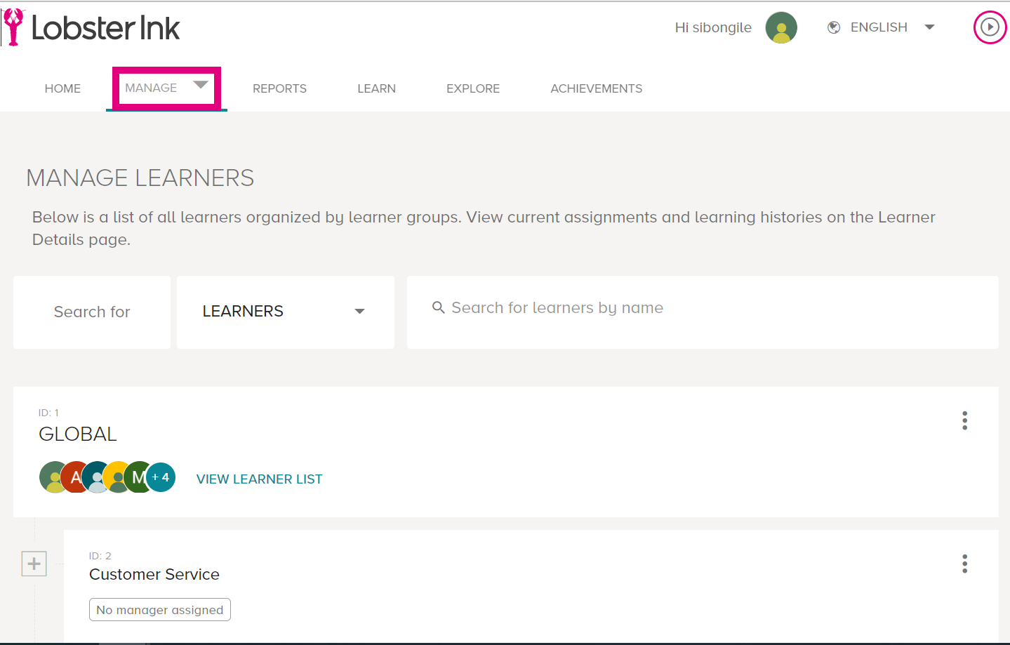Expand the MANAGE dropdown arrow
This screenshot has width=1010, height=645.
(201, 85)
